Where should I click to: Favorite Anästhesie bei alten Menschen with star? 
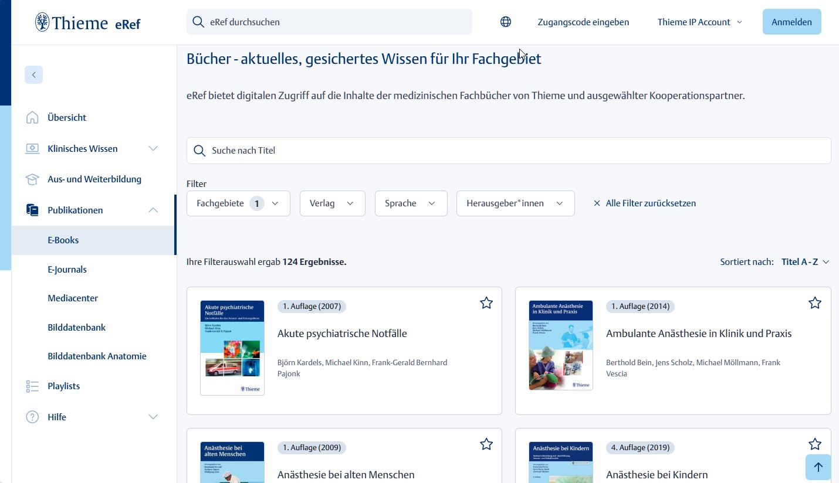click(x=486, y=444)
